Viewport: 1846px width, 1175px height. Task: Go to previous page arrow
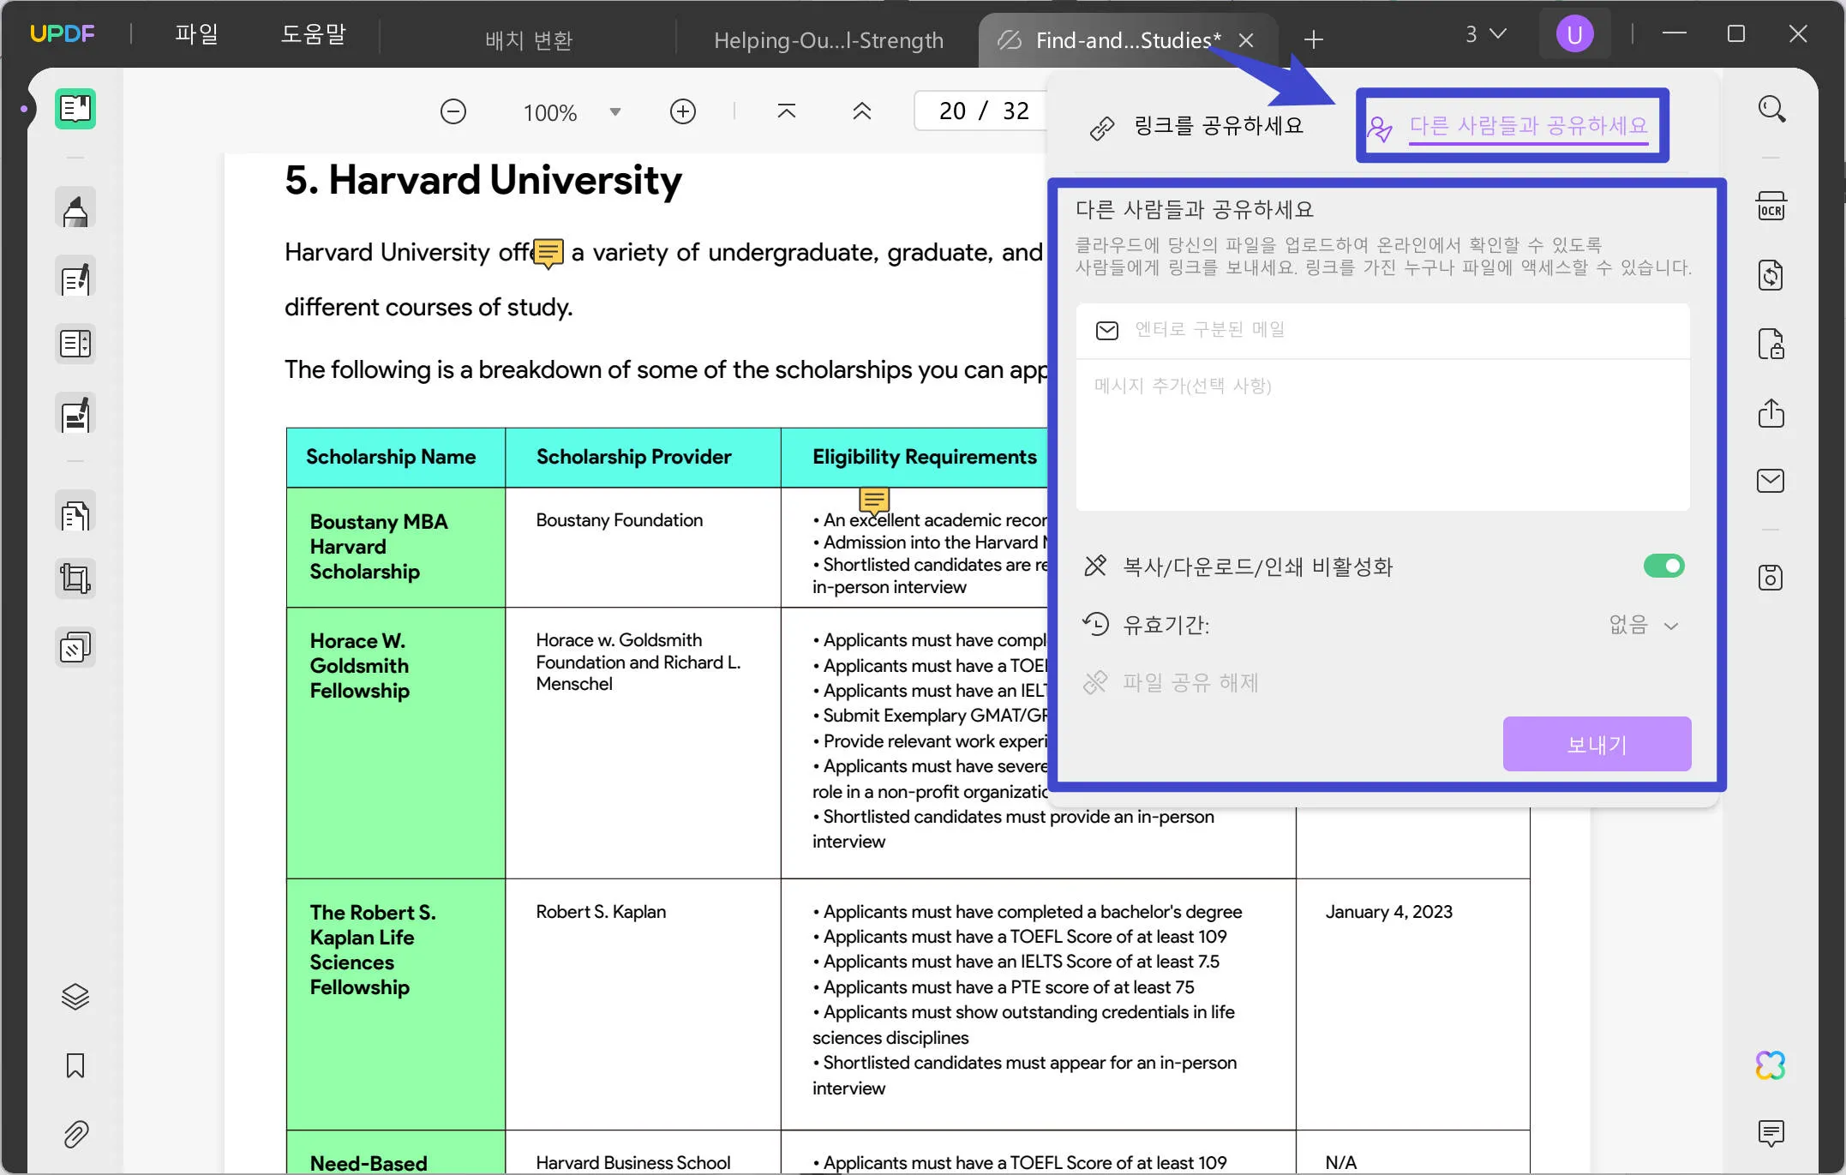[x=861, y=111]
